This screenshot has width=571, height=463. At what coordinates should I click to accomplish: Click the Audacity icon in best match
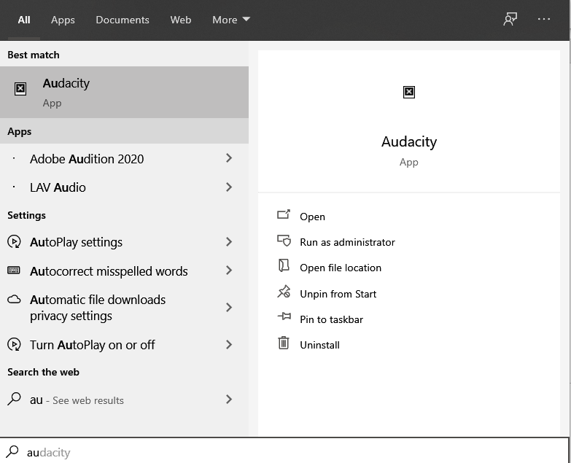[20, 88]
